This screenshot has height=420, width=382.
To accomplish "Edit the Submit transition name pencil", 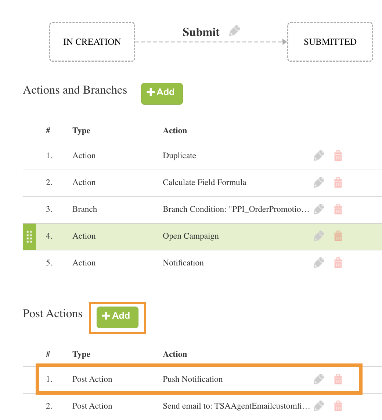I will pos(235,30).
